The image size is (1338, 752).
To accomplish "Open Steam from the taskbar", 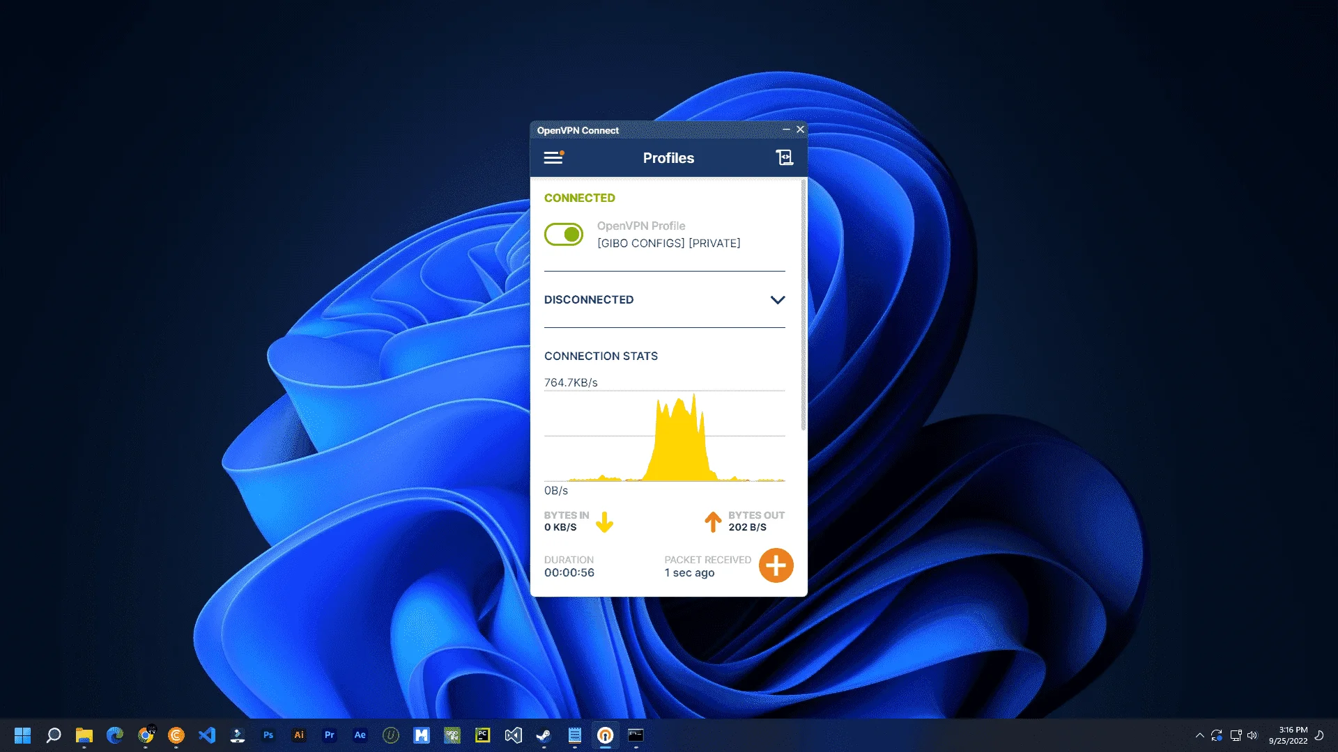I will [544, 735].
